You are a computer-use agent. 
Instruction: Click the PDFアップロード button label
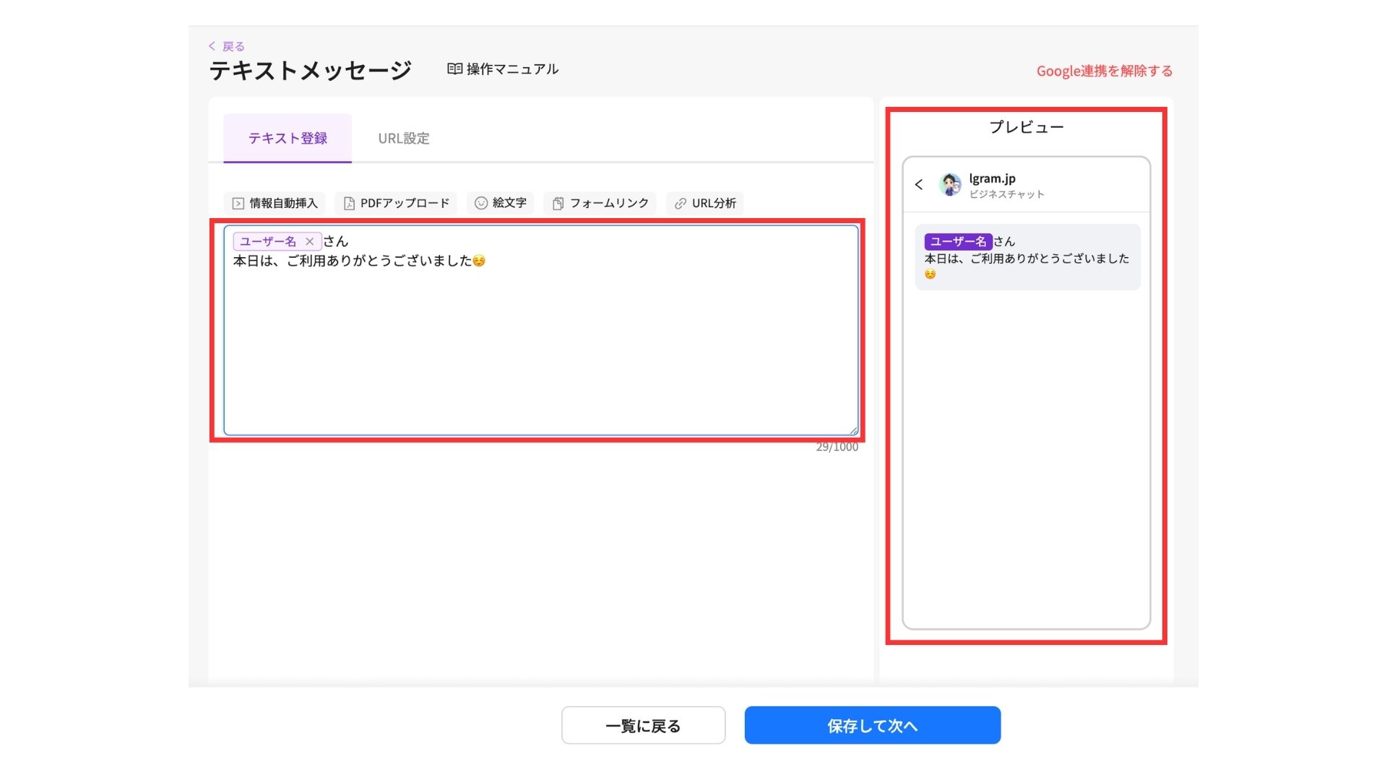(x=405, y=204)
